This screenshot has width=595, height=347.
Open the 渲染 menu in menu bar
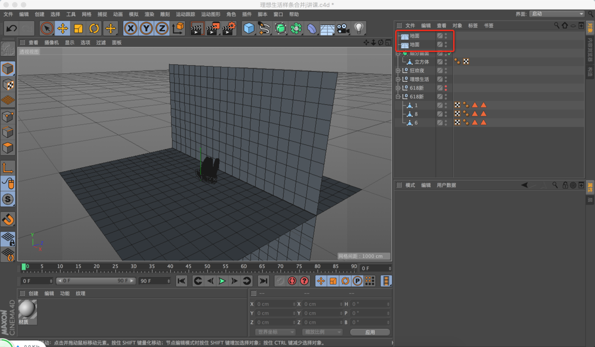coord(149,14)
